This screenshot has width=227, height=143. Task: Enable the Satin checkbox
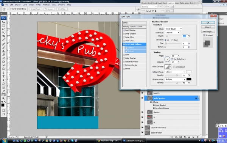124,55
